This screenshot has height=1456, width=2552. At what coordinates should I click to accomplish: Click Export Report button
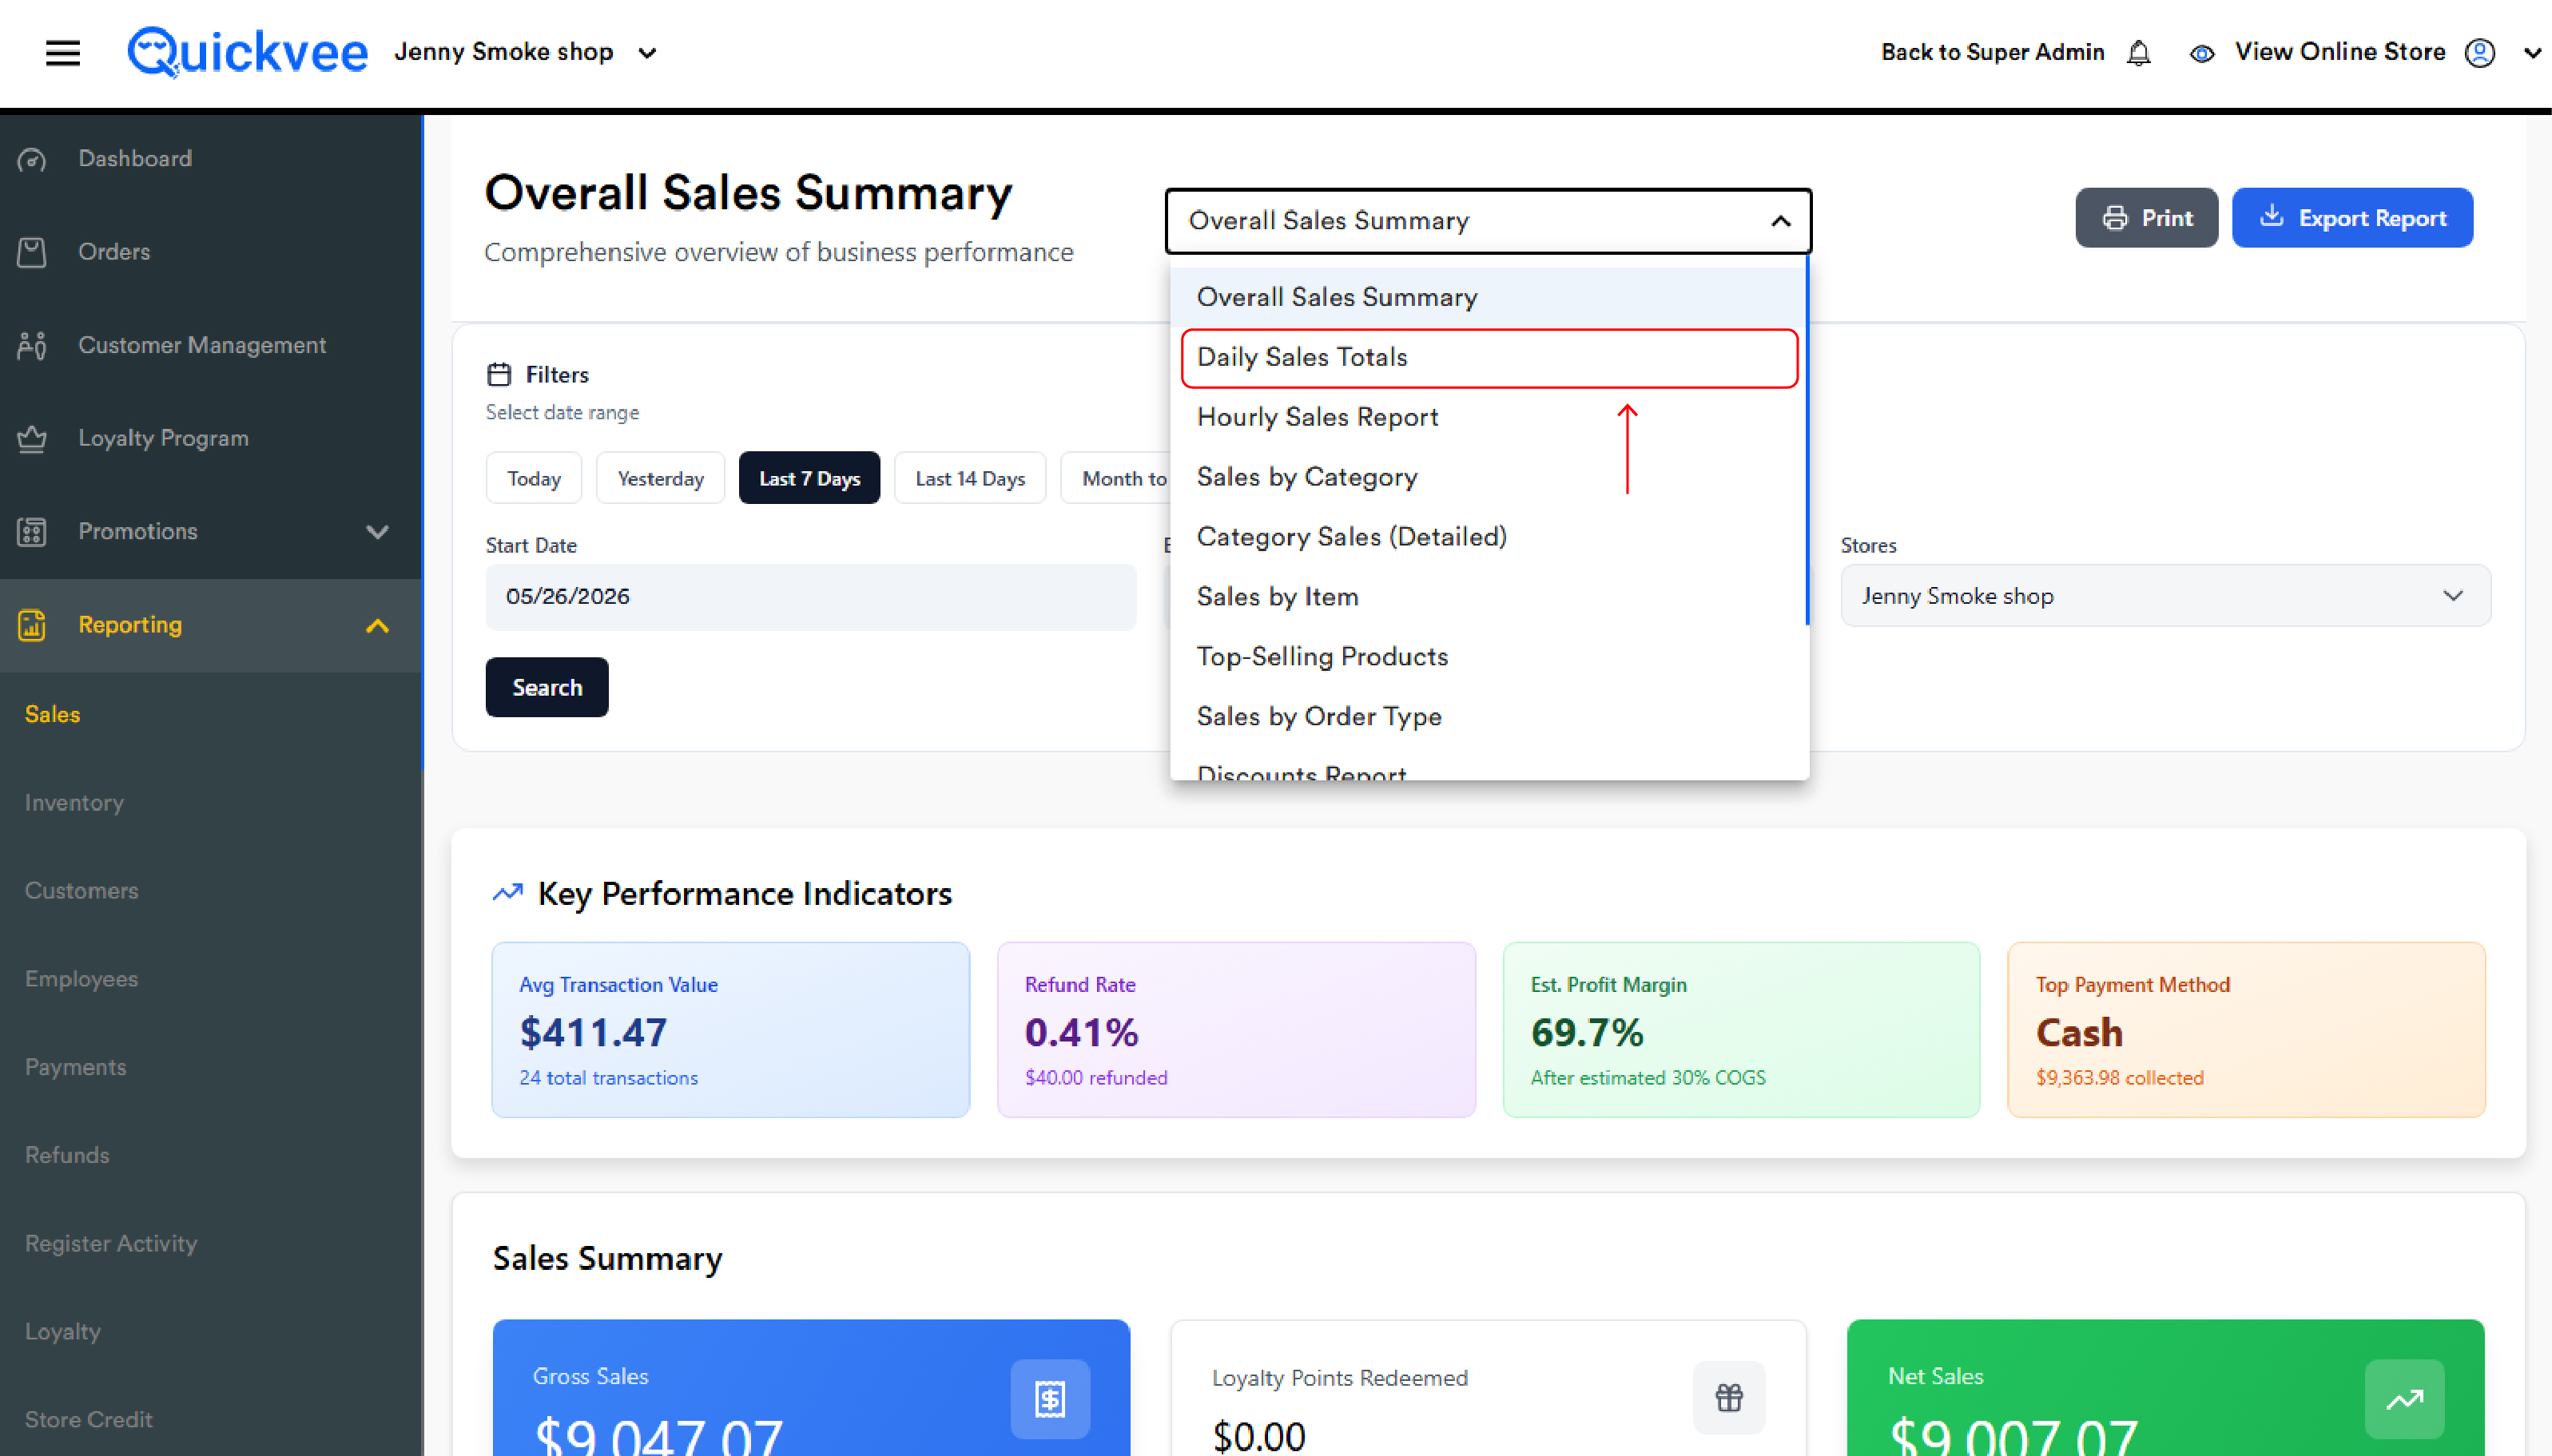pos(2352,218)
